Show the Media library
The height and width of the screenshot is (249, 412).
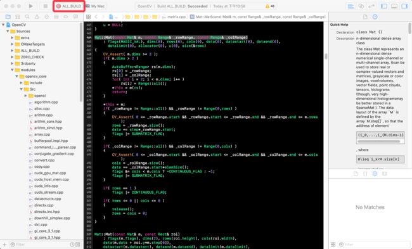pos(385,174)
